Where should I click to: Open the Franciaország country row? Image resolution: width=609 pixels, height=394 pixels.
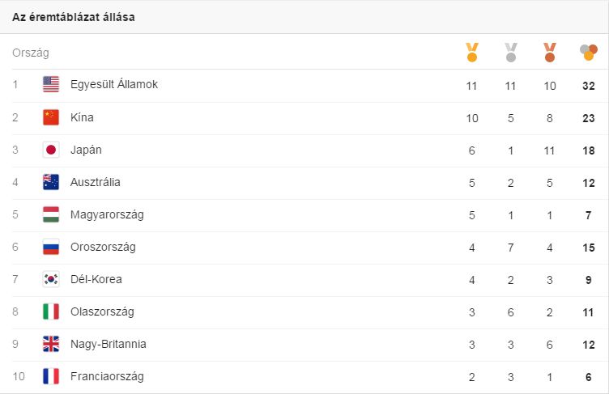click(x=304, y=376)
